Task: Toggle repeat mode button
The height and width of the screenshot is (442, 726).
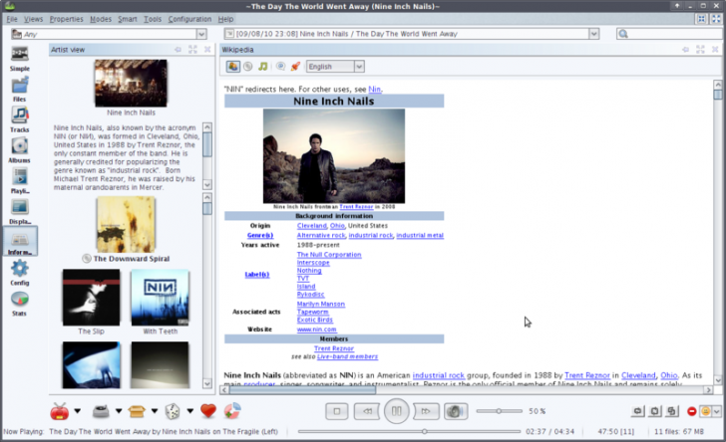Action: pyautogui.click(x=637, y=411)
